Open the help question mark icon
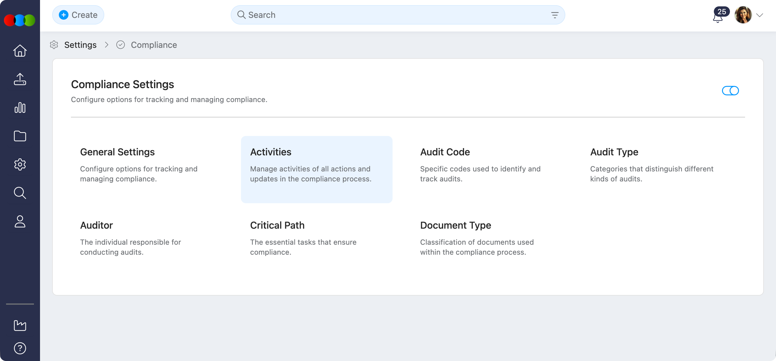 [20, 348]
